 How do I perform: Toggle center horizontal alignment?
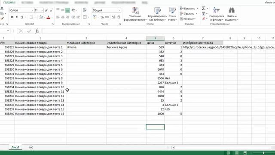pos(63,17)
